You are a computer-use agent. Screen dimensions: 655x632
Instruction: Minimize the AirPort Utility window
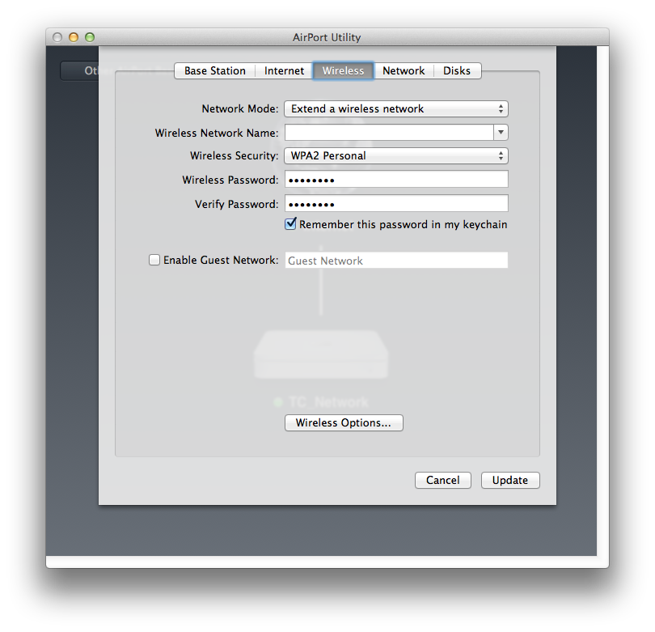74,37
